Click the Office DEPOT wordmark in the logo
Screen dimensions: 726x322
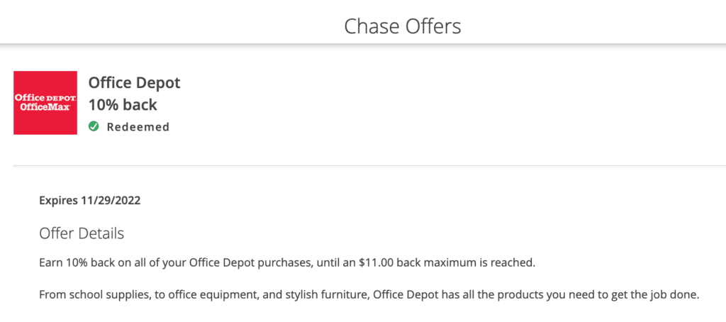pos(45,99)
